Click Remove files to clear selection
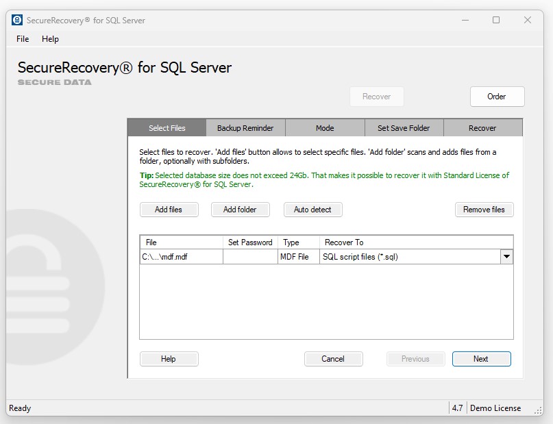The height and width of the screenshot is (424, 553). tap(484, 210)
